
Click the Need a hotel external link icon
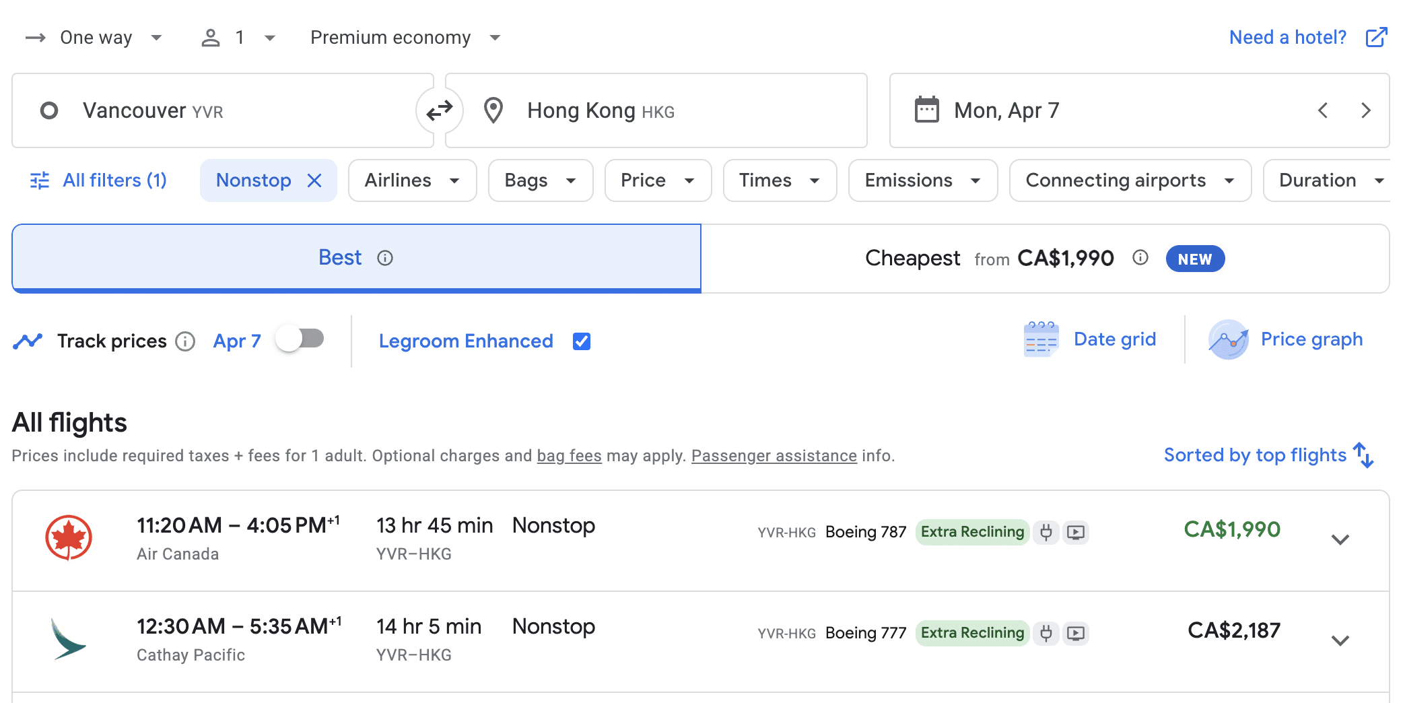coord(1376,37)
